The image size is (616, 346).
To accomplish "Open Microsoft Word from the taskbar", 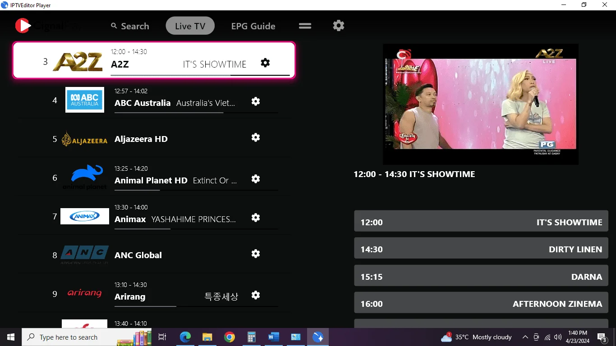I will point(274,337).
